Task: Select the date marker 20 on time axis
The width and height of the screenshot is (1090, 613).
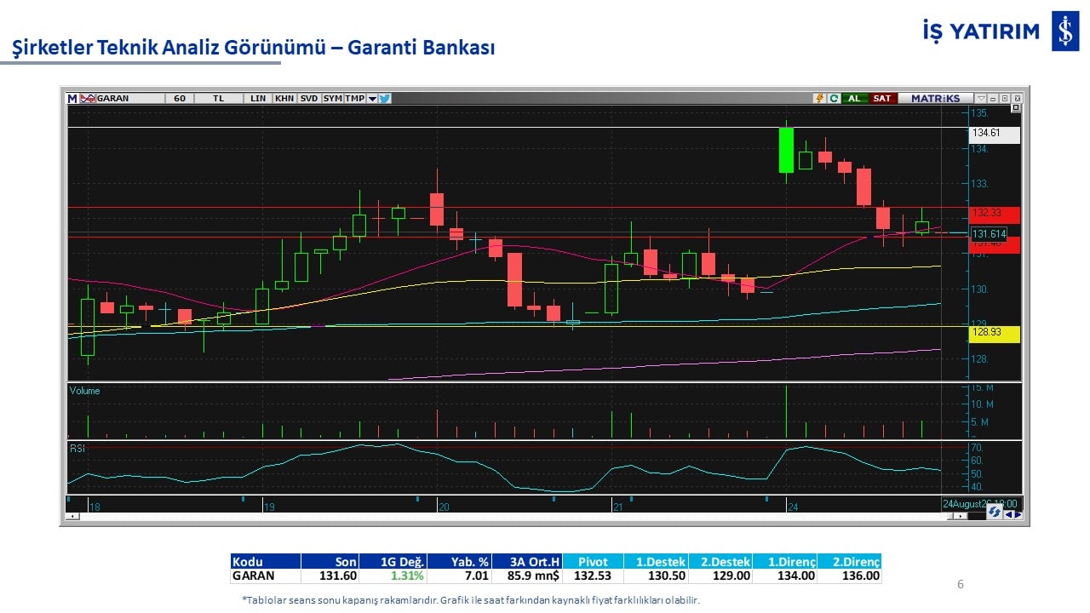Action: (x=444, y=507)
